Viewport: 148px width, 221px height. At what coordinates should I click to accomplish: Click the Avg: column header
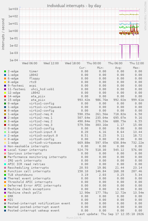tap(119, 68)
